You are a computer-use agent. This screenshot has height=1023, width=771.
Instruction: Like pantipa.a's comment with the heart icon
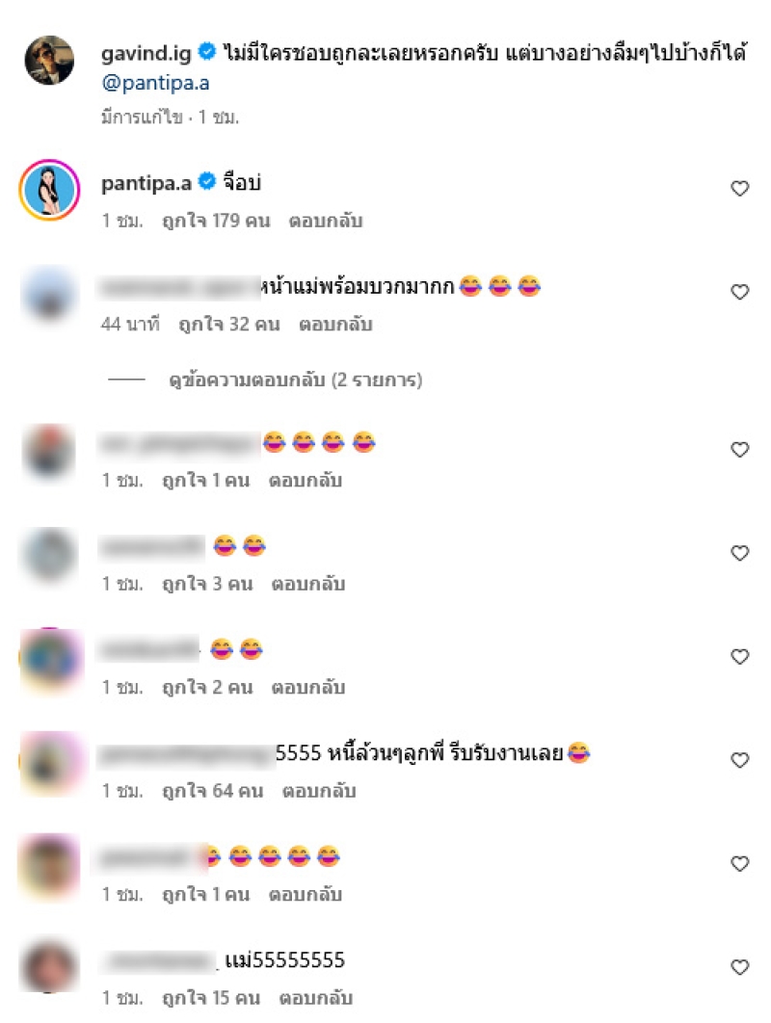click(x=739, y=189)
